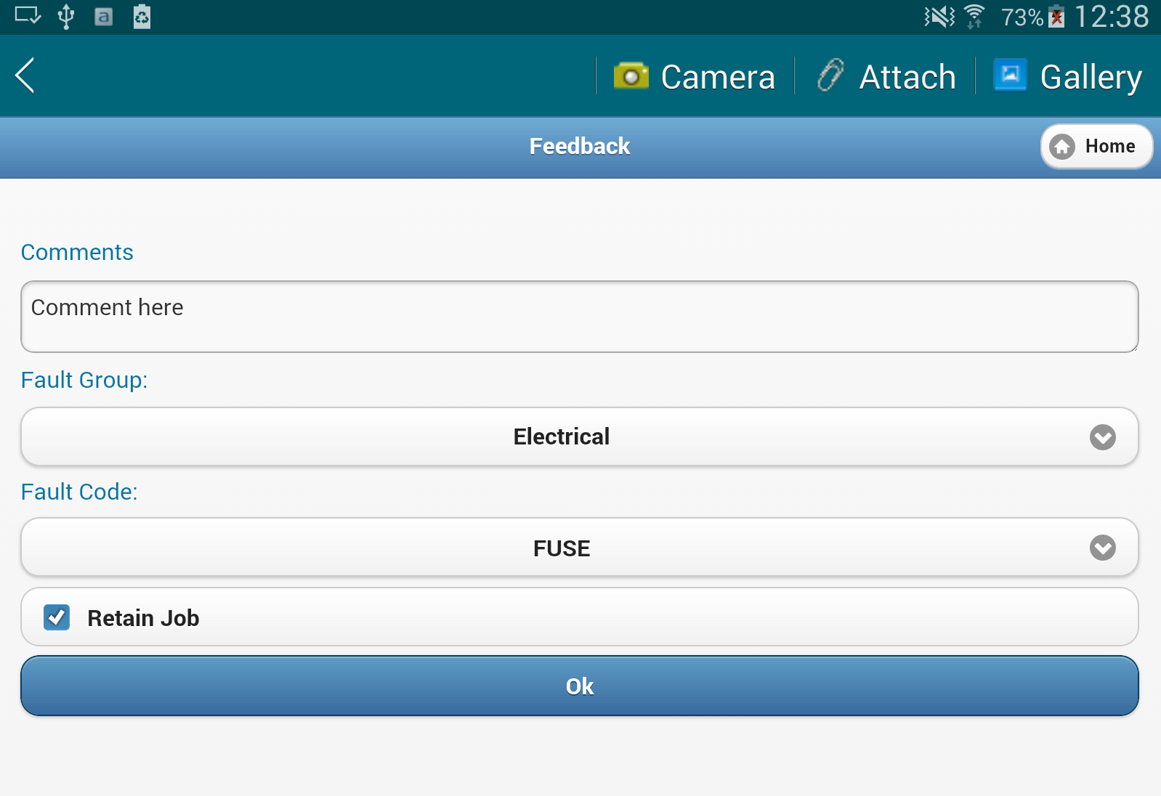Tap the vibrate mode status icon
This screenshot has height=796, width=1161.
[939, 16]
